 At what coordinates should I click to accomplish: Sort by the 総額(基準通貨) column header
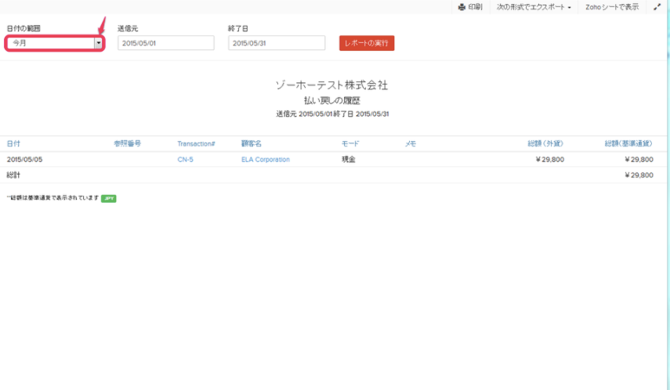(x=628, y=144)
